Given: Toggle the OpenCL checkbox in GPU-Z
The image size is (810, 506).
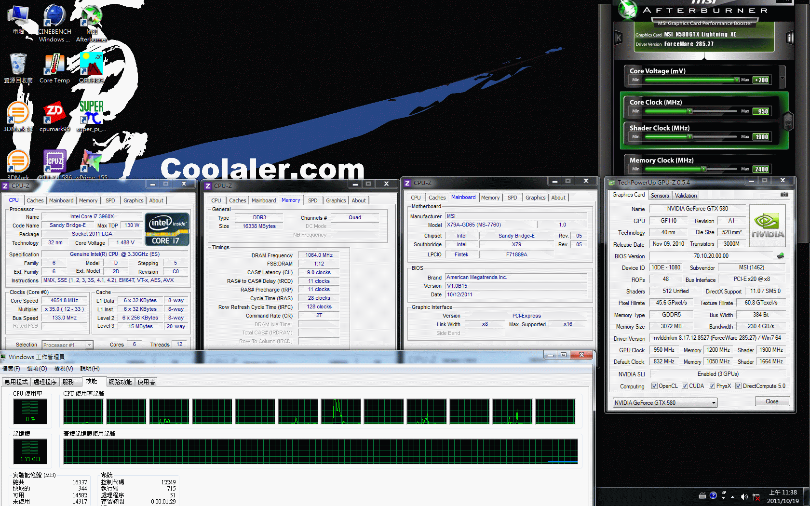Looking at the screenshot, I should (x=654, y=386).
